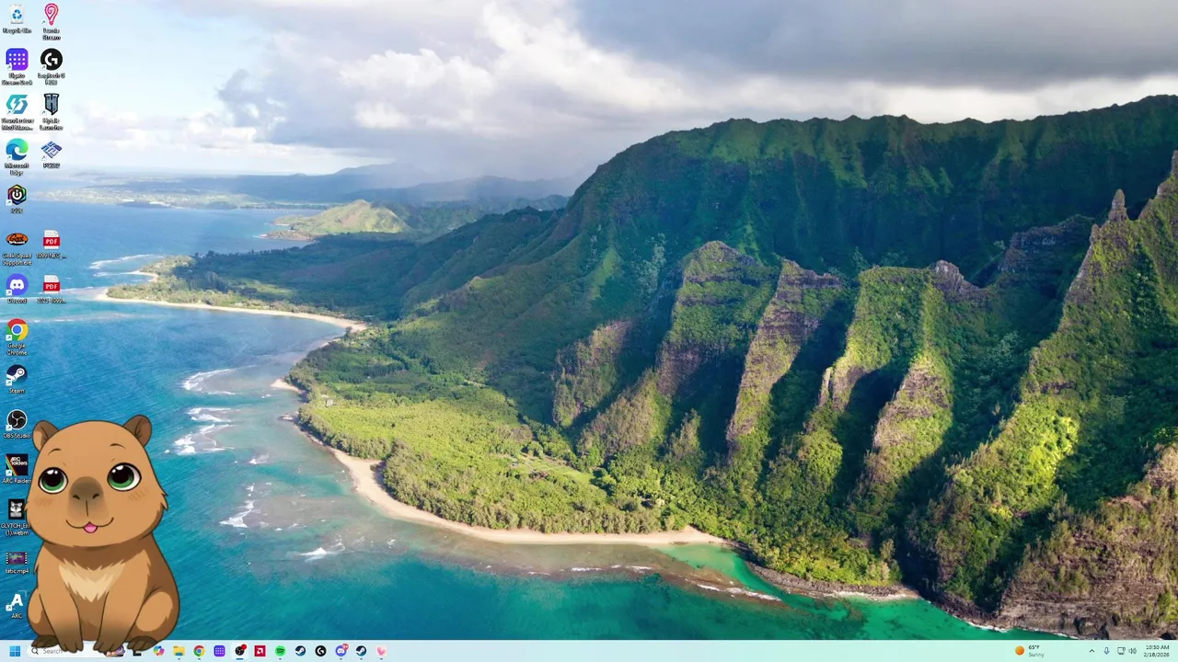Open Spotify from the taskbar
1178x662 pixels.
point(280,651)
